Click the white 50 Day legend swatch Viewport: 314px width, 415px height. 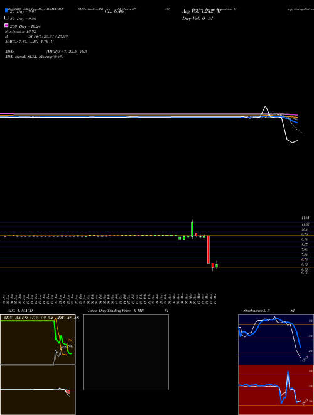7,18
